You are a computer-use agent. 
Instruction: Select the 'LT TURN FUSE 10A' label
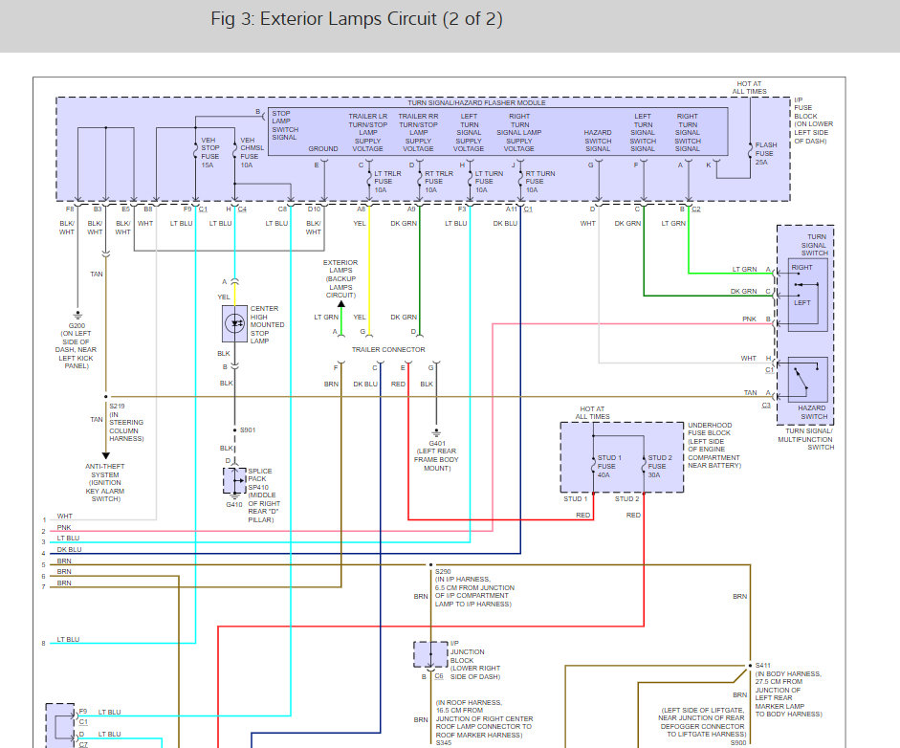[x=489, y=182]
